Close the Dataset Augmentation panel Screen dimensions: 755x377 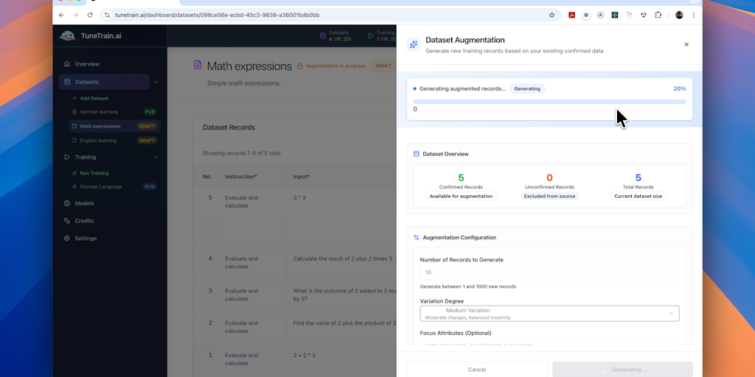coord(686,45)
